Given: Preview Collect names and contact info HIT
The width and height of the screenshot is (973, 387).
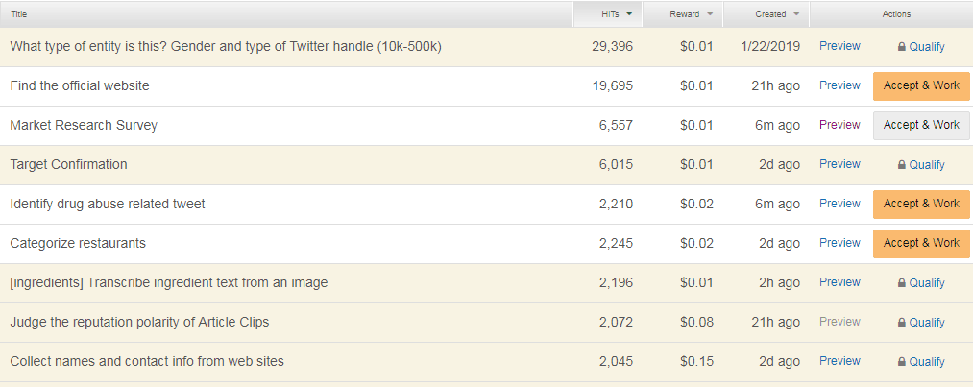Looking at the screenshot, I should coord(839,361).
